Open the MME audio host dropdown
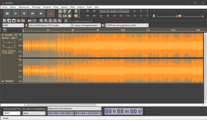Image resolution: width=207 pixels, height=120 pixels. point(13,25)
